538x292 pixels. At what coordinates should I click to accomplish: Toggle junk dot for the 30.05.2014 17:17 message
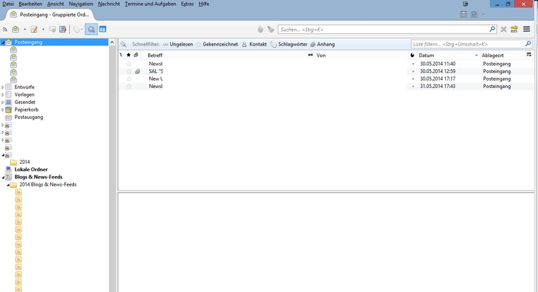pyautogui.click(x=413, y=79)
